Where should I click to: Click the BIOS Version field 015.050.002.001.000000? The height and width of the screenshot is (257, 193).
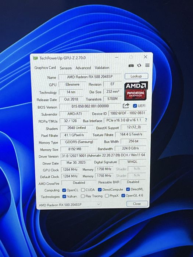click(90, 106)
